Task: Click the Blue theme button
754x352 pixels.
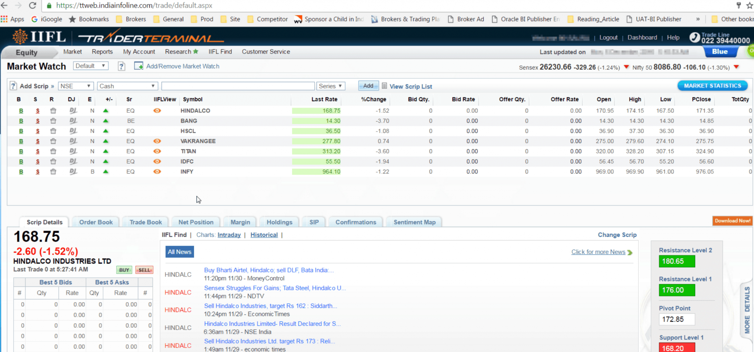Action: [720, 52]
